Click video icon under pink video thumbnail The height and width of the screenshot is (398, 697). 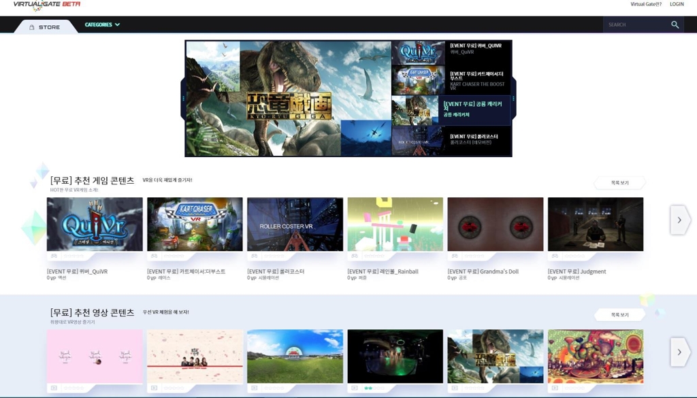tap(54, 388)
